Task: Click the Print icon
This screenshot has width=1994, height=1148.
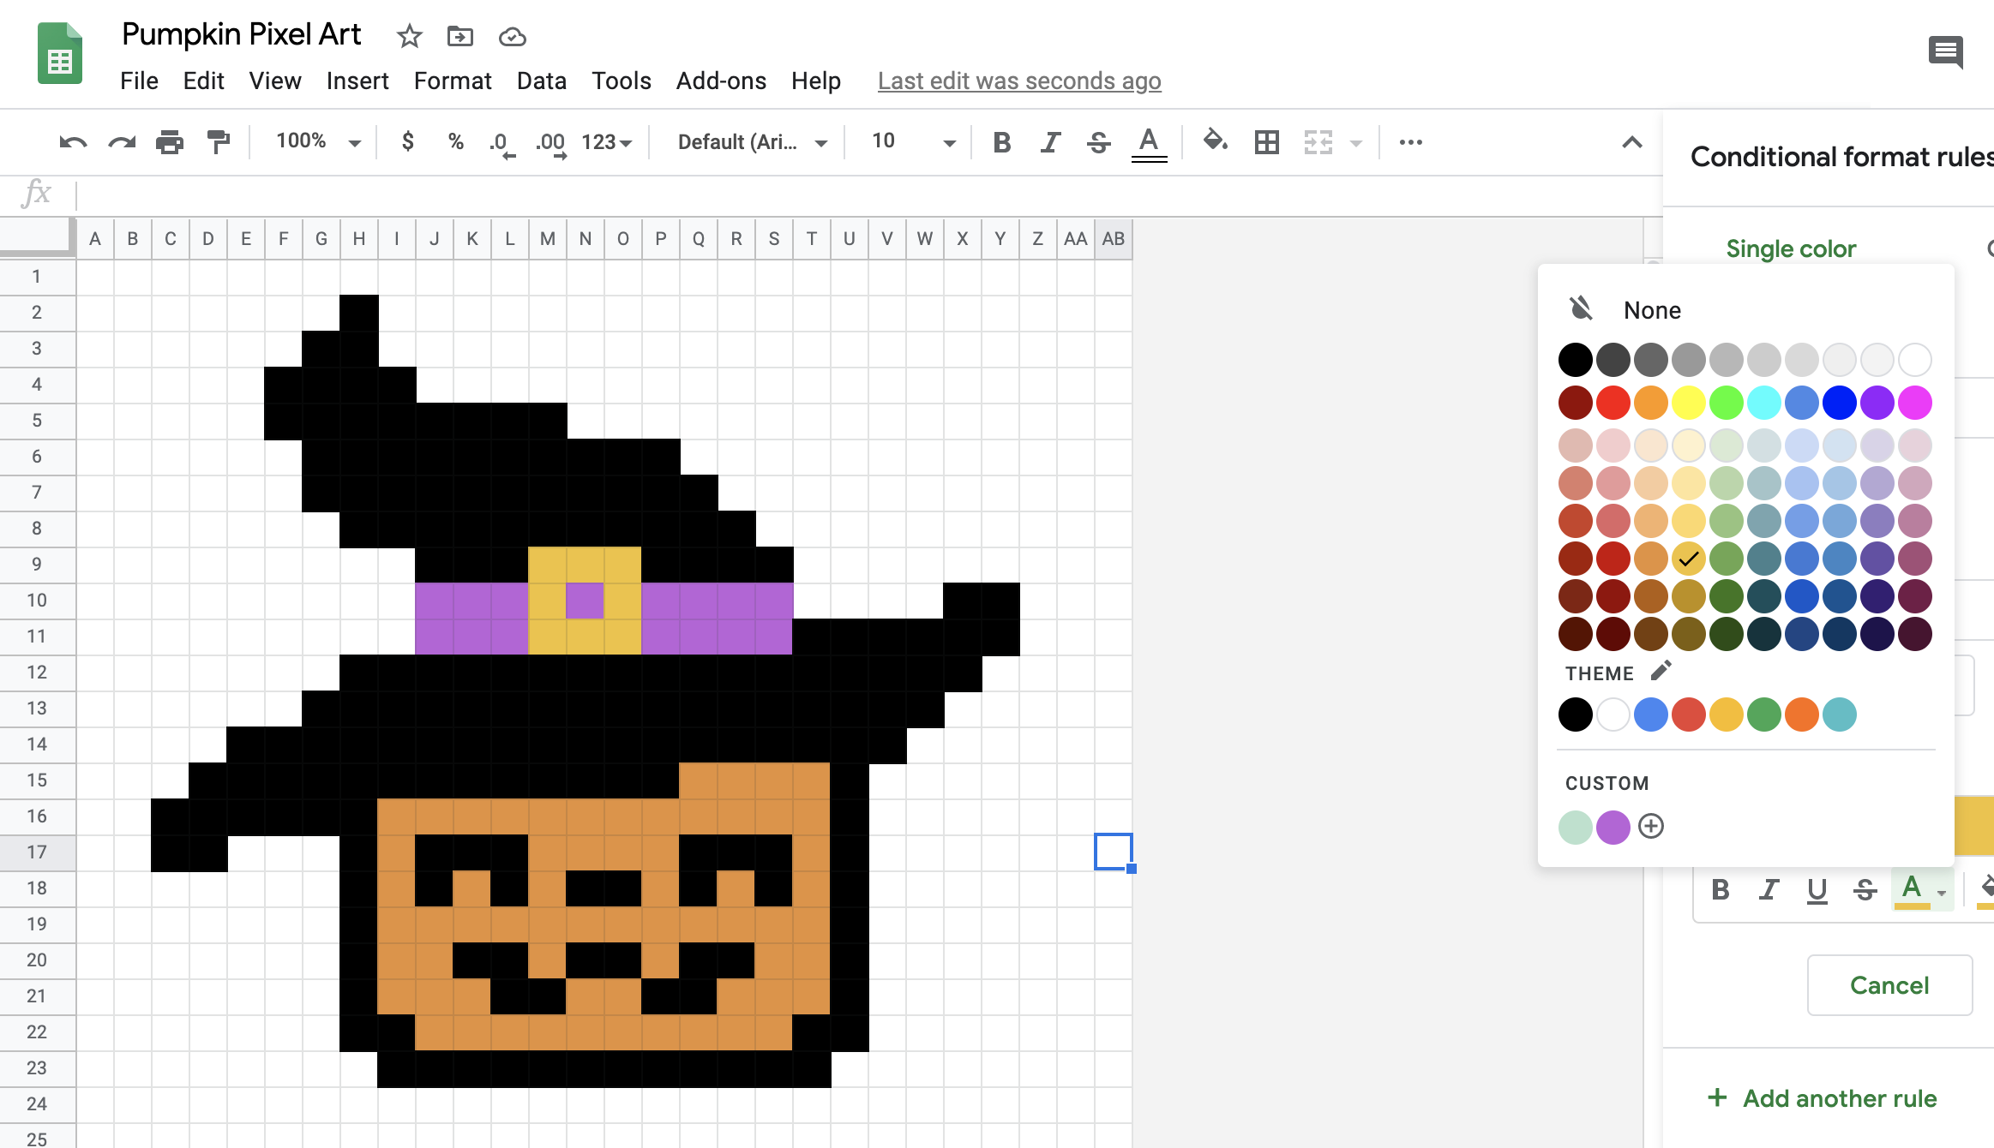Action: point(170,142)
